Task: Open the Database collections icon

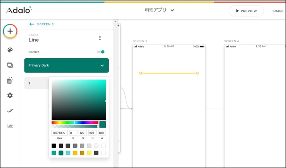Action: point(10,80)
